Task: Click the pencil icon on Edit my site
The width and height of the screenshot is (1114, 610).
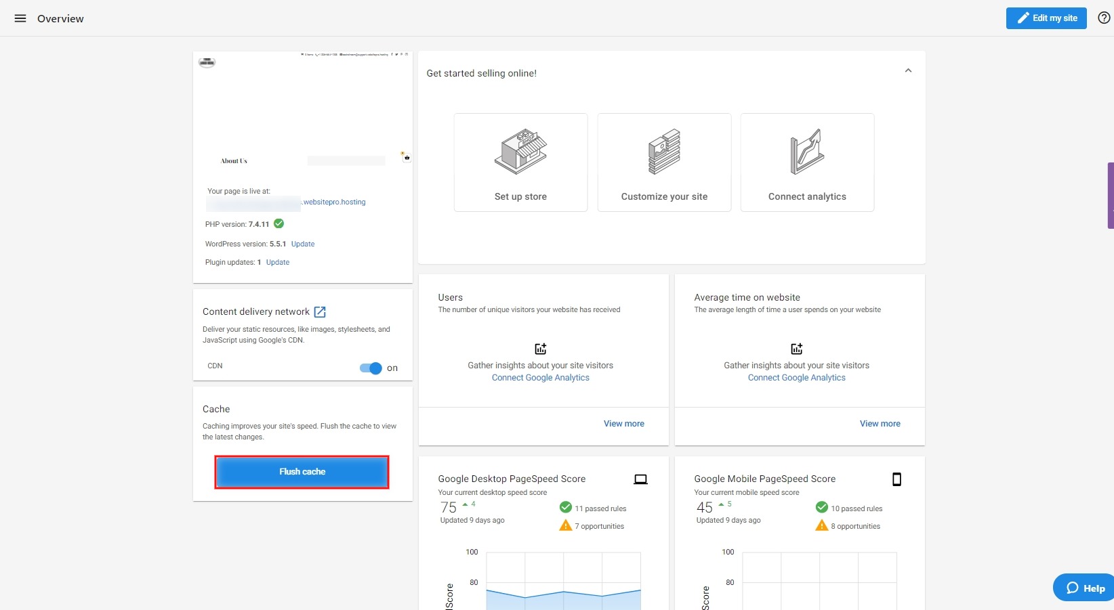Action: (x=1024, y=18)
